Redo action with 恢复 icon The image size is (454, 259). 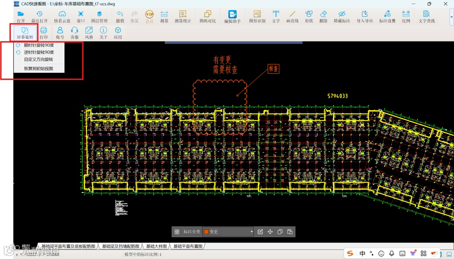pos(135,16)
